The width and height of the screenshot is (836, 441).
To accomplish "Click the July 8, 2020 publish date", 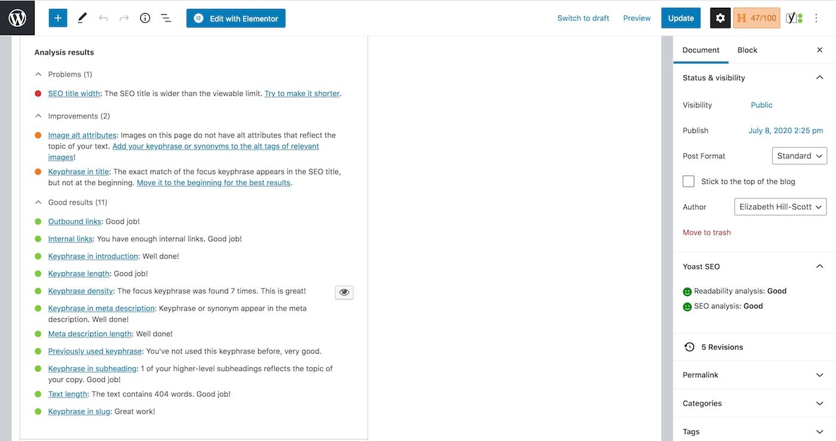I will click(786, 131).
